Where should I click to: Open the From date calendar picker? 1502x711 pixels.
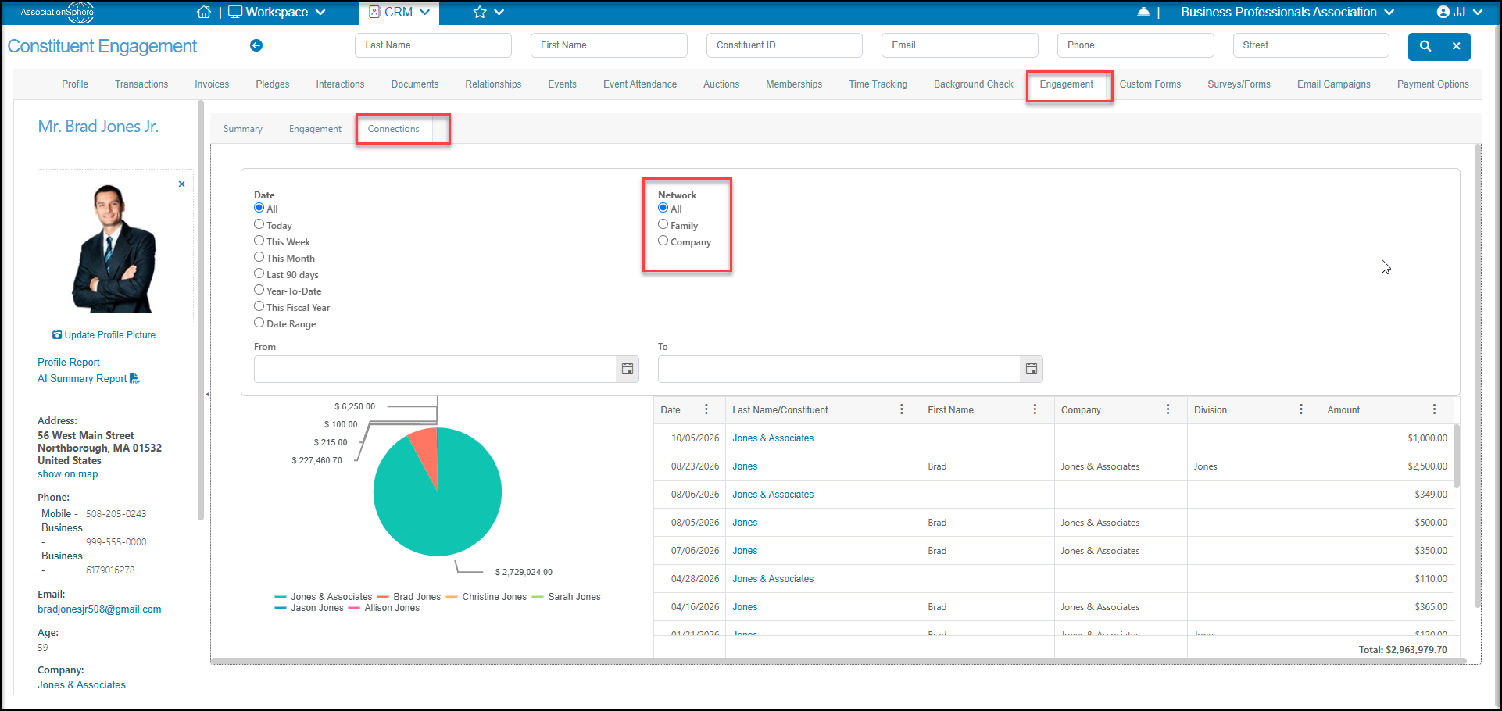628,369
